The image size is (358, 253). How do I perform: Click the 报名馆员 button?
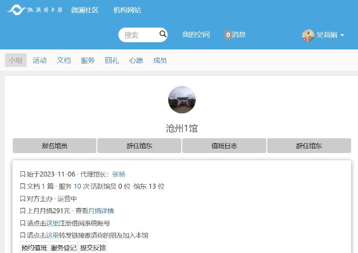55,145
